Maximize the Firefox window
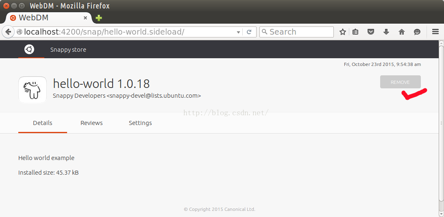The height and width of the screenshot is (217, 444). coord(22,5)
